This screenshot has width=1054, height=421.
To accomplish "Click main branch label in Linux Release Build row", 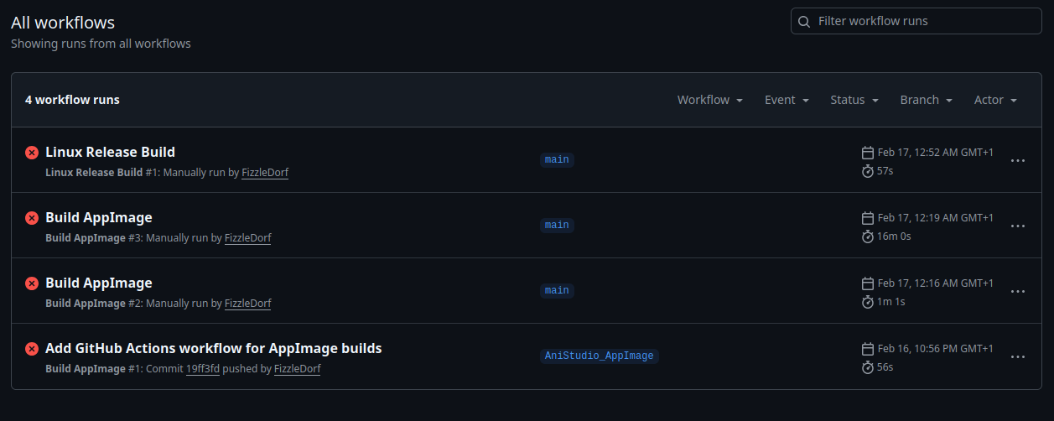I will pos(557,159).
